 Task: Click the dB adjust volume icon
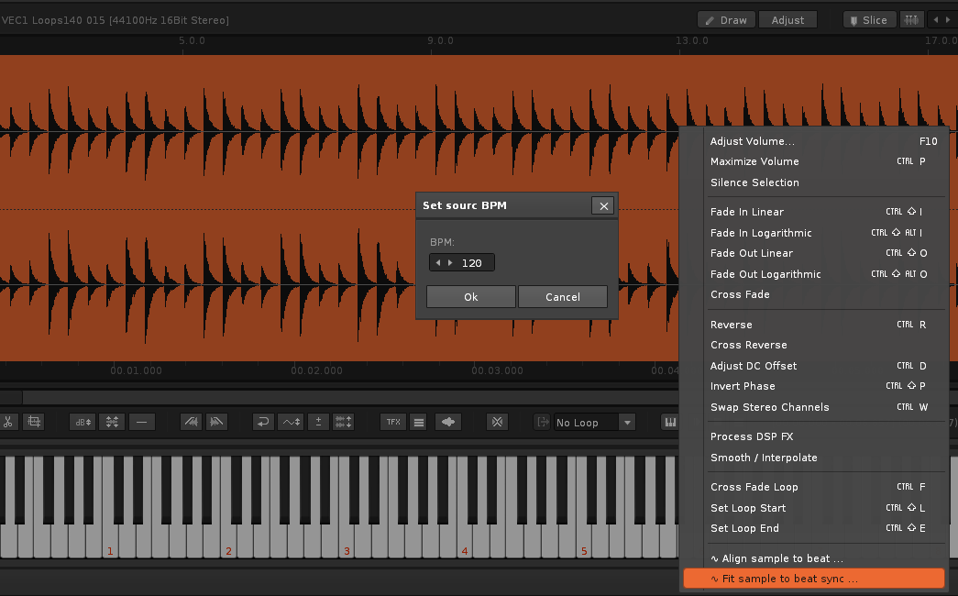point(83,422)
